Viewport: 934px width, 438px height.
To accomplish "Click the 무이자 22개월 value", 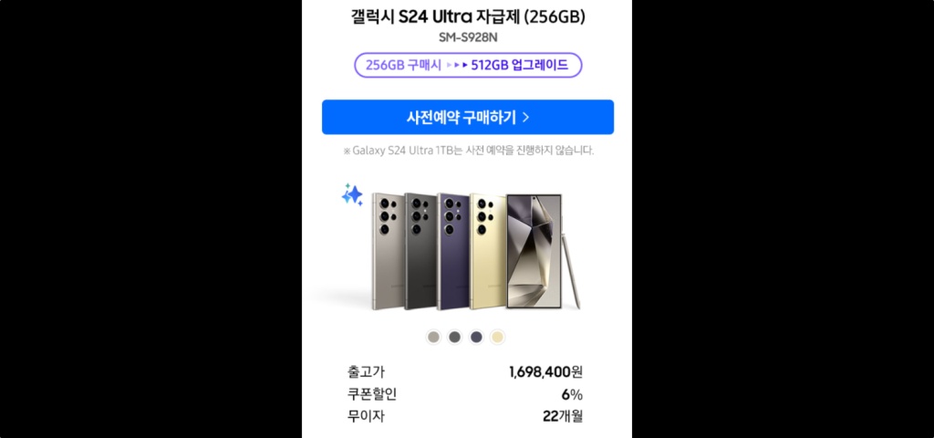I will click(x=562, y=416).
